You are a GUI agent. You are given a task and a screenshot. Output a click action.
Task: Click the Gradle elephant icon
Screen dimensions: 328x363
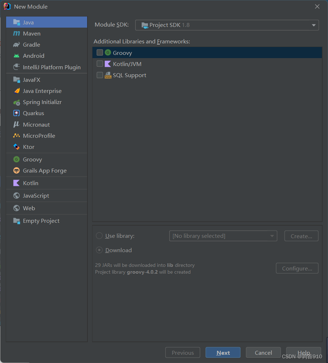click(x=16, y=44)
